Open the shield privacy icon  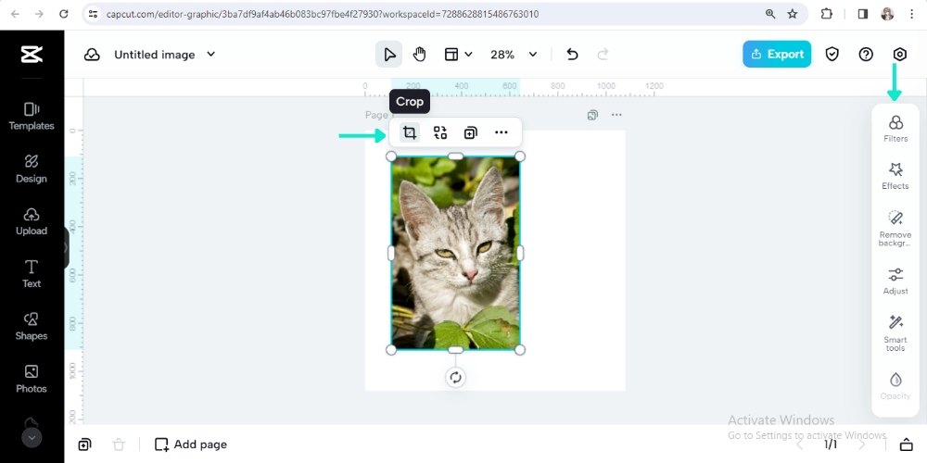832,55
